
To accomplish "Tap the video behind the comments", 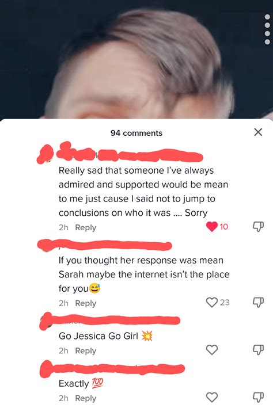I will (x=136, y=59).
